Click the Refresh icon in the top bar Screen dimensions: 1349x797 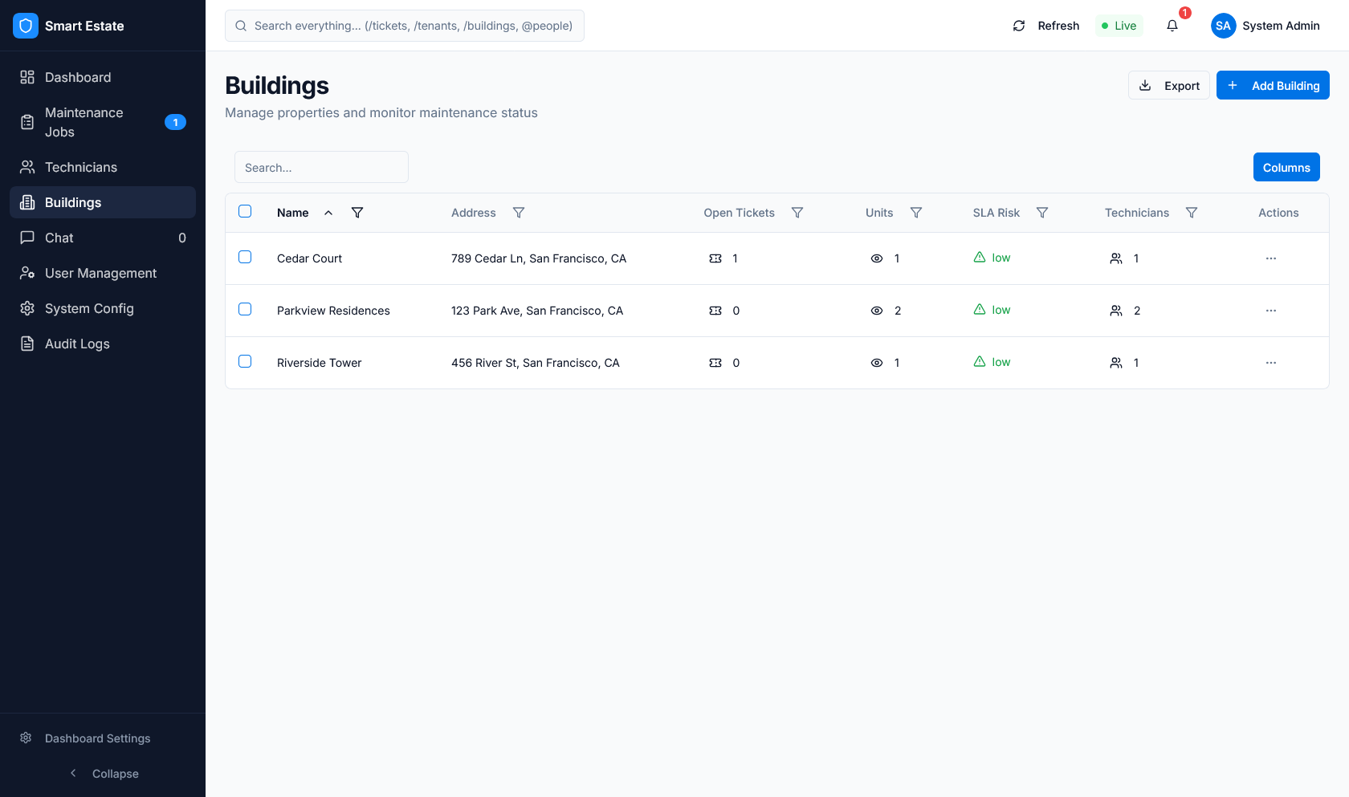pos(1019,26)
